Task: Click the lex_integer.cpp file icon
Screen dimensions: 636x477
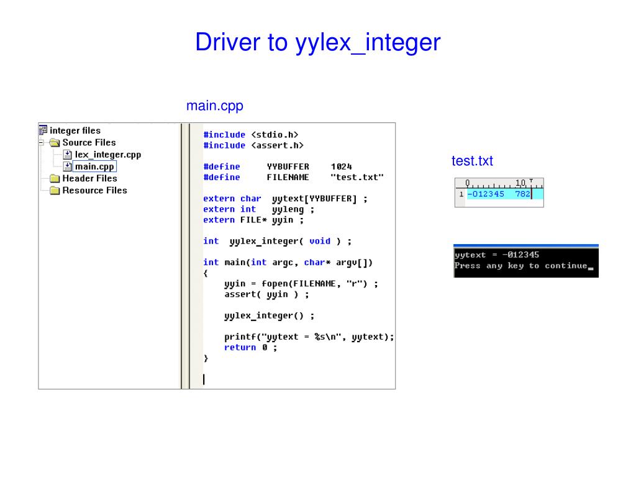Action: [x=67, y=155]
